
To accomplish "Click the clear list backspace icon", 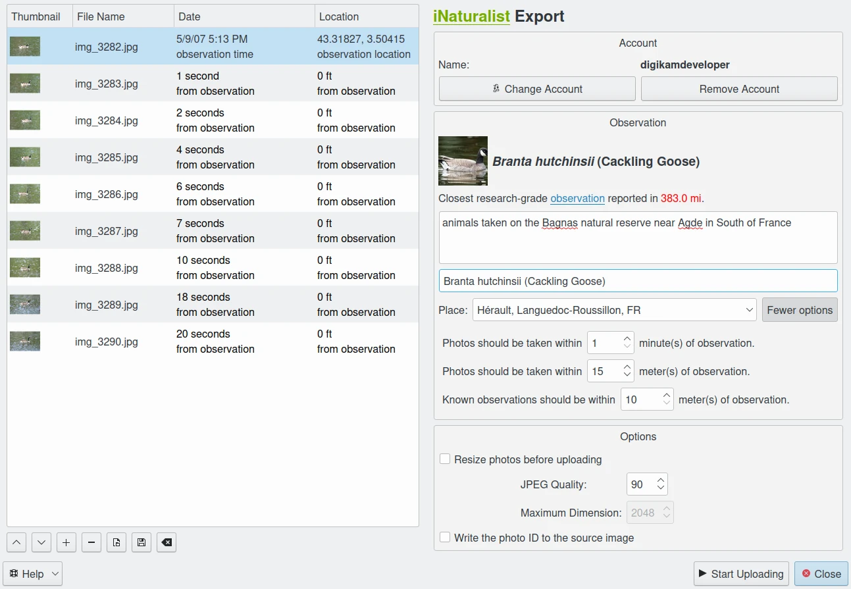I will click(x=167, y=542).
